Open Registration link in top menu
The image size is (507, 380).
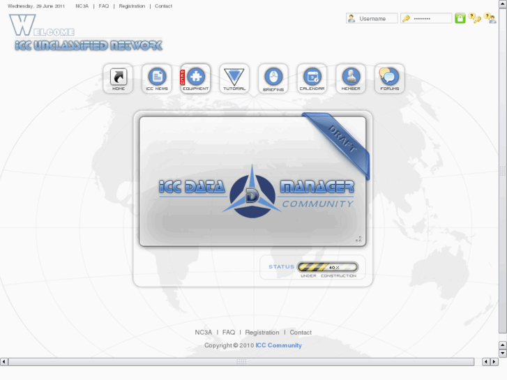[132, 6]
